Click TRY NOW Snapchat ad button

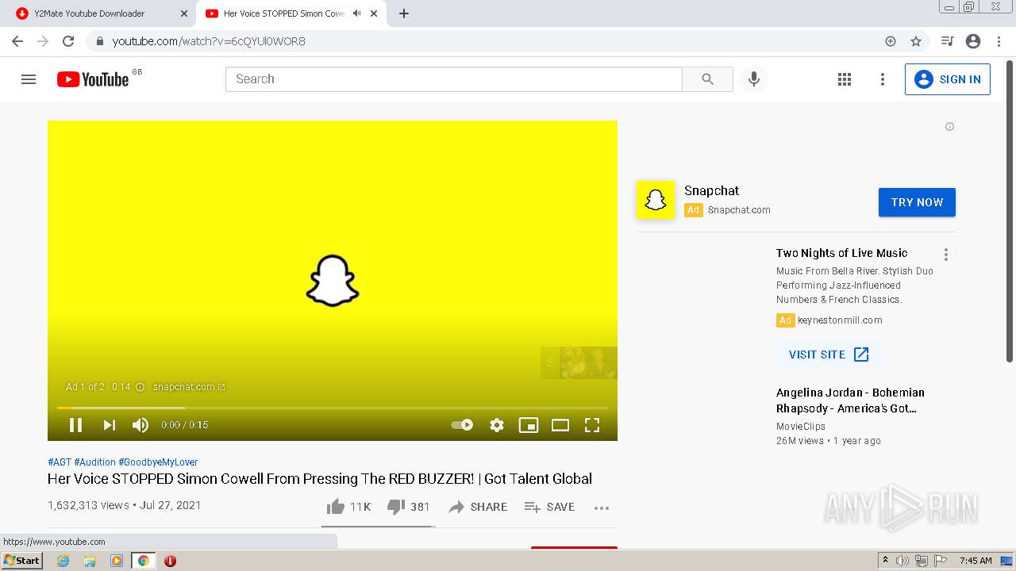pos(917,202)
